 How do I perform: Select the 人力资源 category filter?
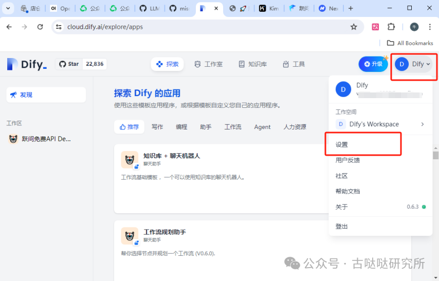pyautogui.click(x=295, y=127)
